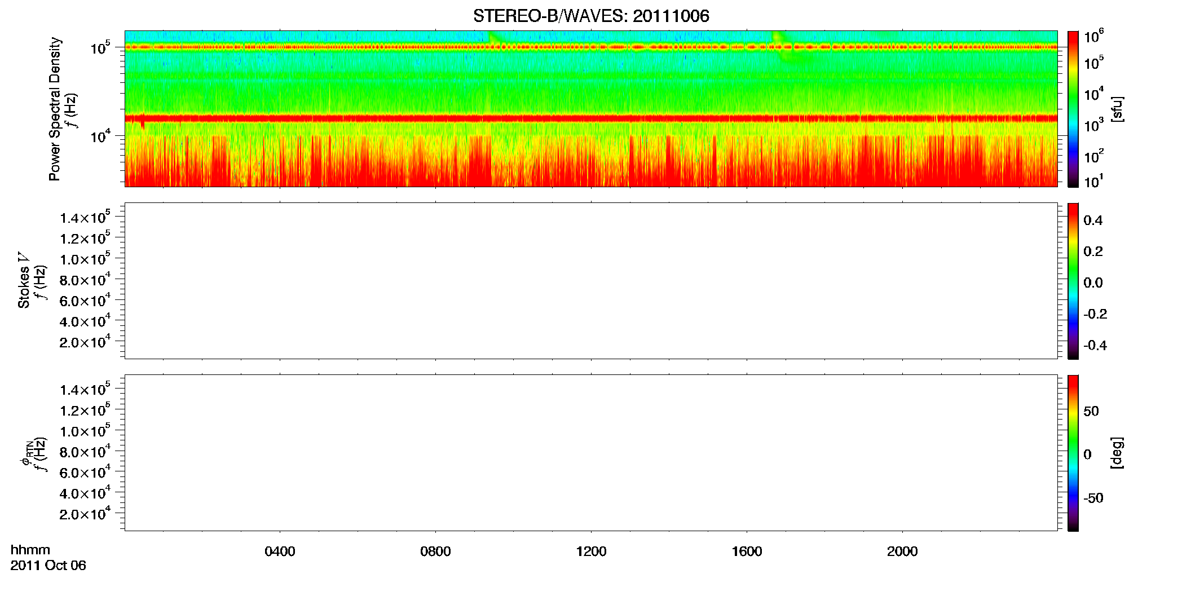The height and width of the screenshot is (609, 1182).
Task: Click the empty phi RTN plot panel
Action: 591,453
